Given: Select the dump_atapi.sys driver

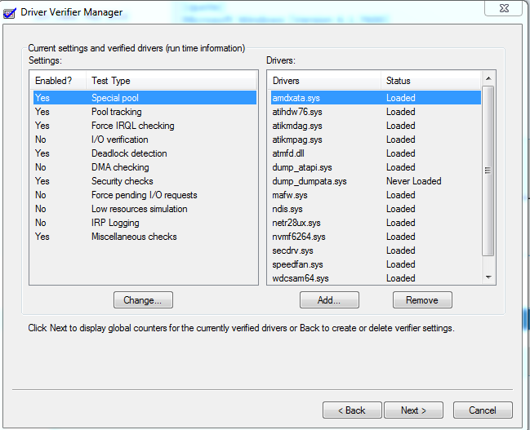Looking at the screenshot, I should (x=376, y=167).
